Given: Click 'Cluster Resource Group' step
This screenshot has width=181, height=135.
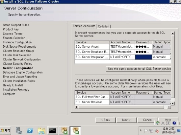Looking at the screenshot, I should click(x=18, y=51).
